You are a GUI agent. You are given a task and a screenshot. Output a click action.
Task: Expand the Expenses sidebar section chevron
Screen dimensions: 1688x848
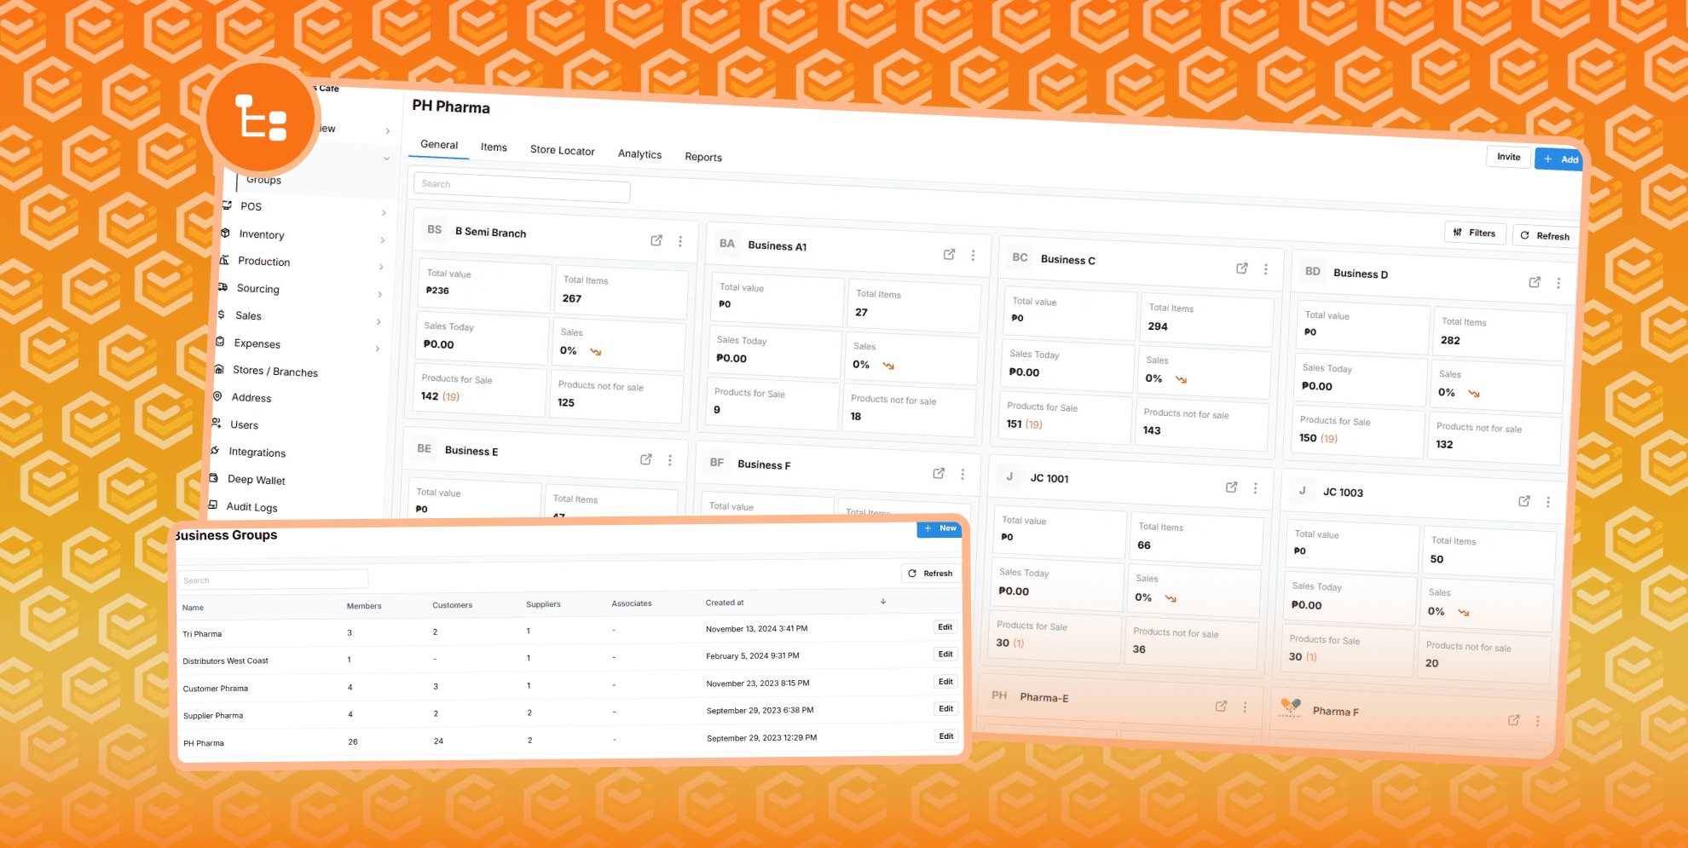point(377,349)
